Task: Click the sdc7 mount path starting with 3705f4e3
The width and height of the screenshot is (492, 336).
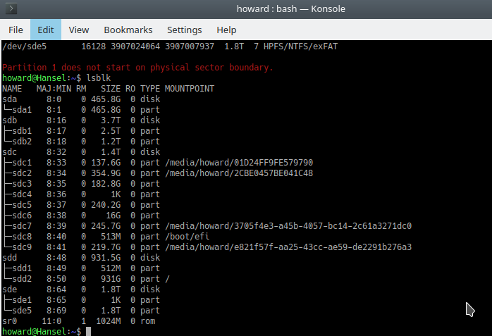Action: click(x=288, y=226)
